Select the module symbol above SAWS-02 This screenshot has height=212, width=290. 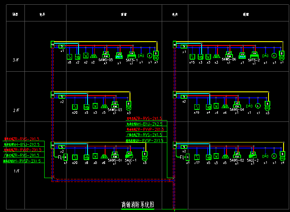coord(237,155)
